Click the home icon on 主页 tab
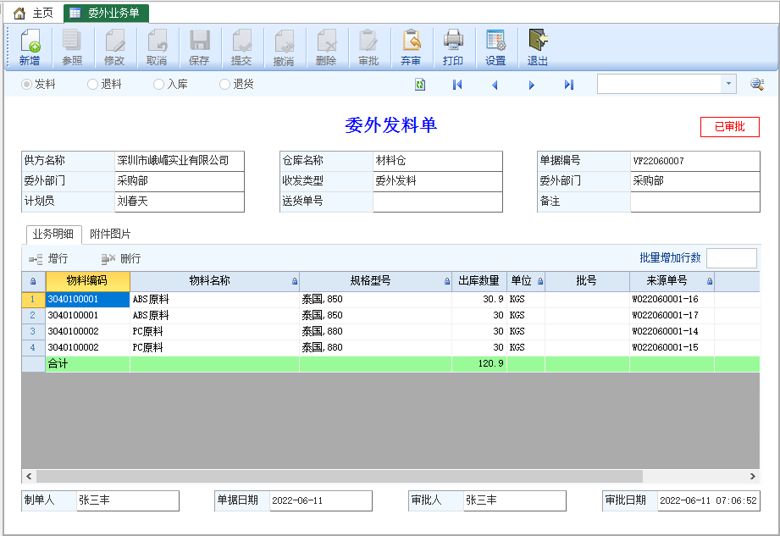780x536 pixels. (19, 14)
